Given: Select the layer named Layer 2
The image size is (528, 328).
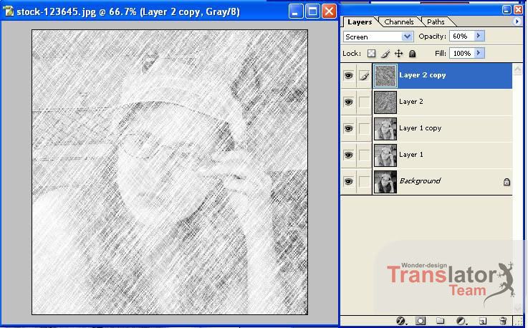Looking at the screenshot, I should pos(411,102).
